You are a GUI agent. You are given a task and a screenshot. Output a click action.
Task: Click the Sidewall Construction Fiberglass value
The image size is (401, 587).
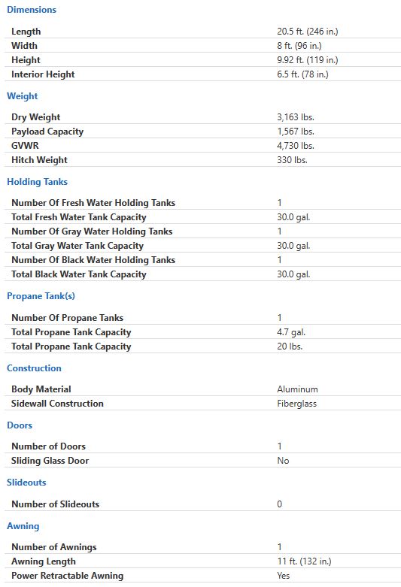[297, 404]
